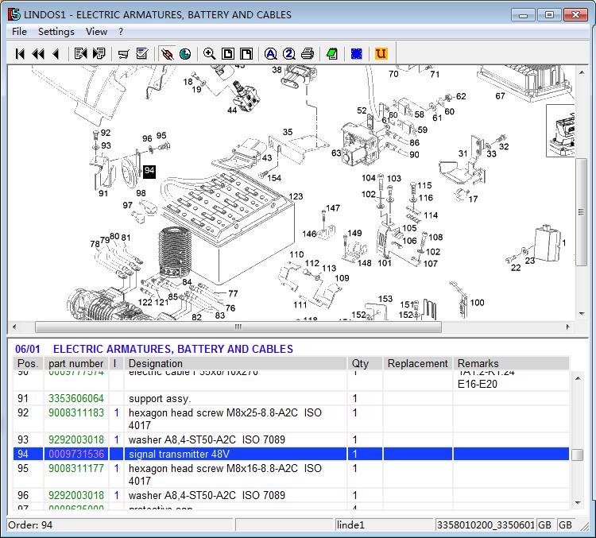Click the parts list scroll down arrow
This screenshot has height=538, width=596.
(x=578, y=502)
